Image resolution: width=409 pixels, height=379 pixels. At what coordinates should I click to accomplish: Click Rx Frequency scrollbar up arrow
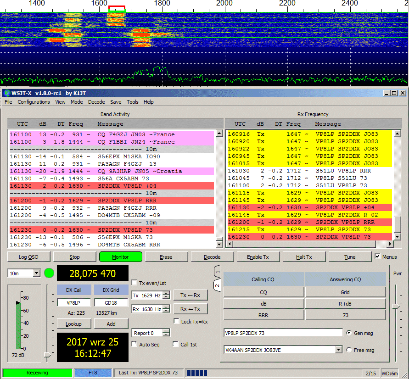[x=397, y=134]
